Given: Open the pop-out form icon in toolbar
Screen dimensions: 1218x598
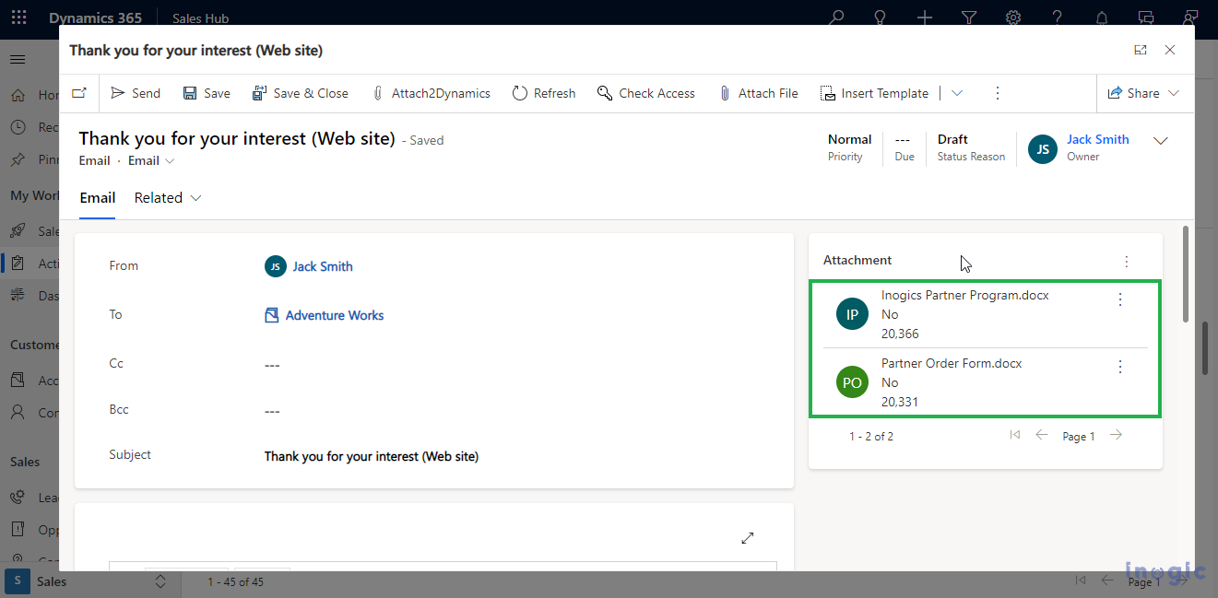Looking at the screenshot, I should [79, 93].
